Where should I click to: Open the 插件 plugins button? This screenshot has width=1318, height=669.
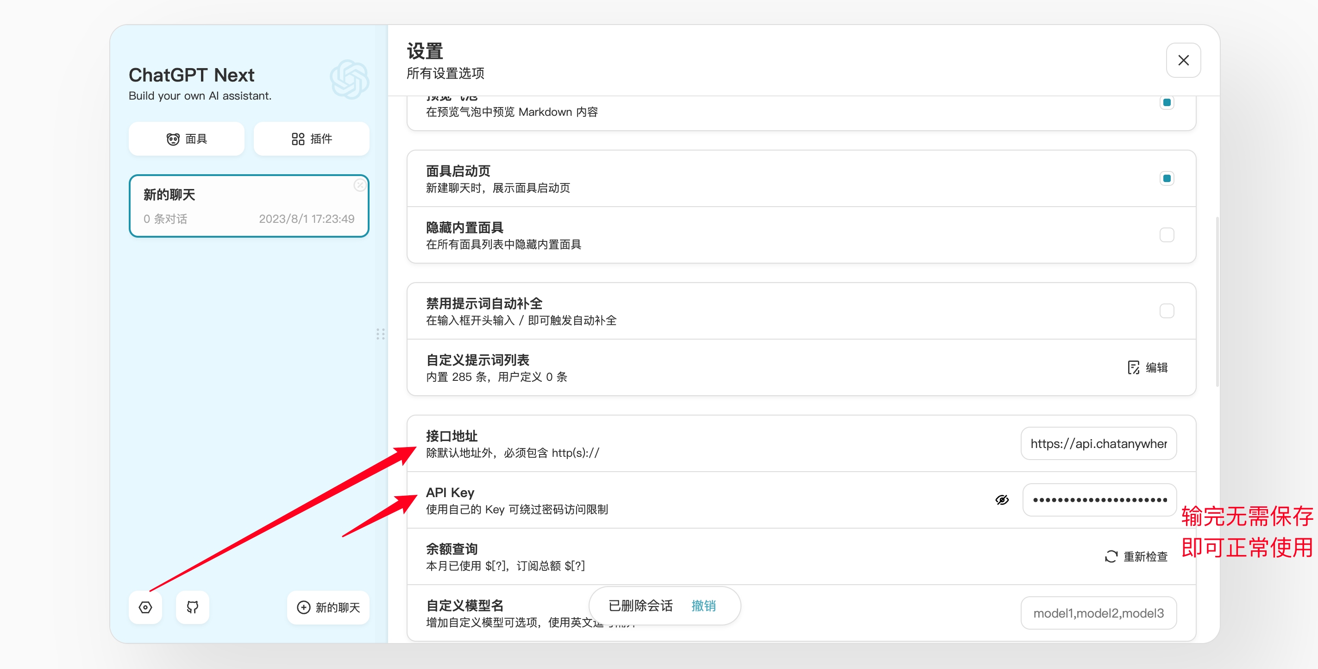311,139
